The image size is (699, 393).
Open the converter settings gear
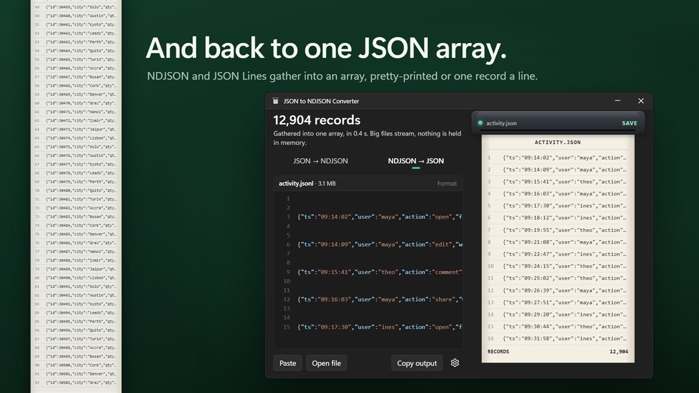coord(455,363)
